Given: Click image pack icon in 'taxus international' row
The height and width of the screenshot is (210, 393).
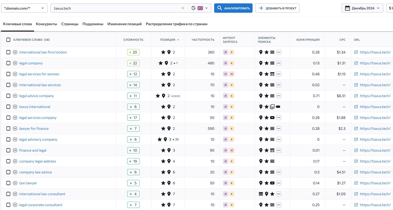Looking at the screenshot, I should click(272, 107).
